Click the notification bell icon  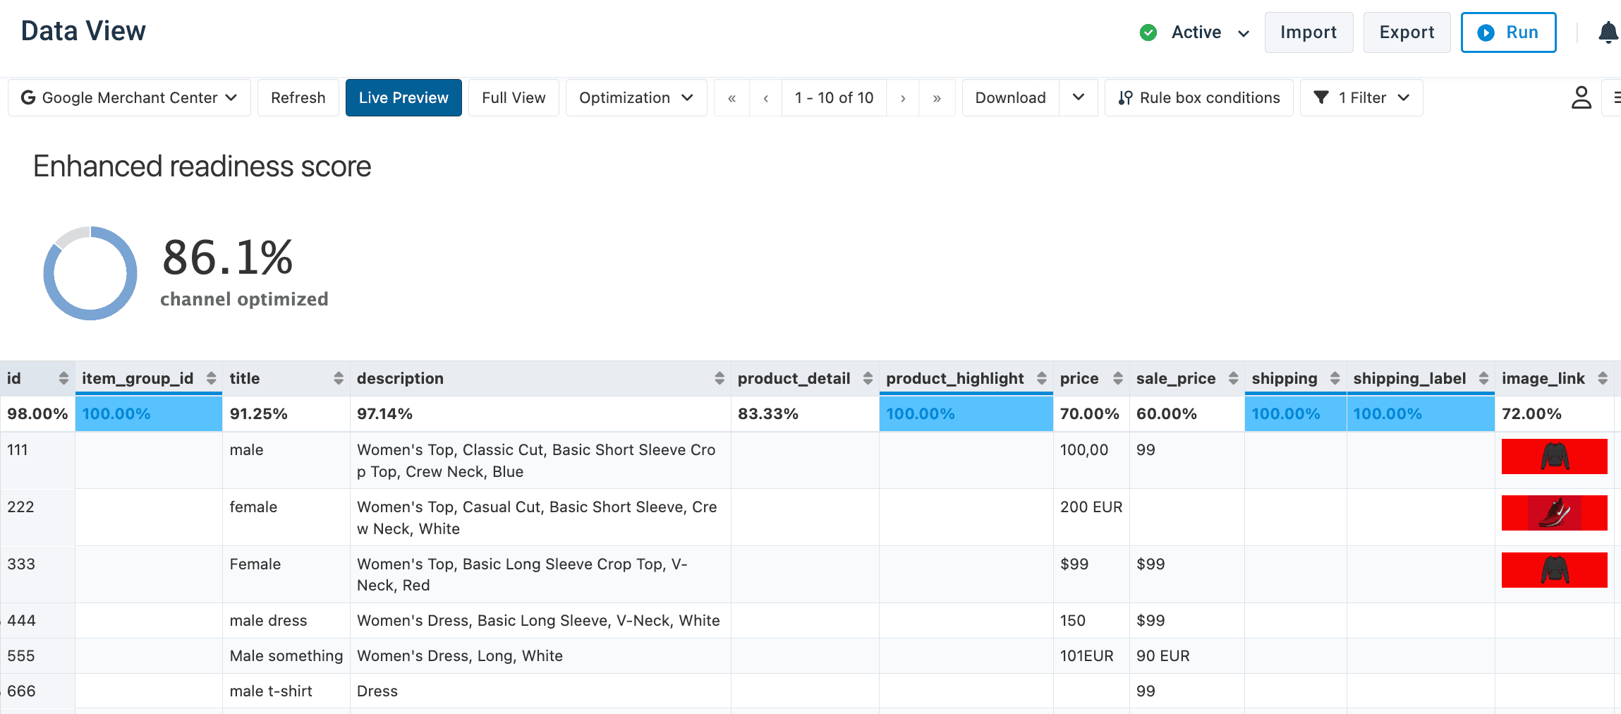tap(1608, 32)
